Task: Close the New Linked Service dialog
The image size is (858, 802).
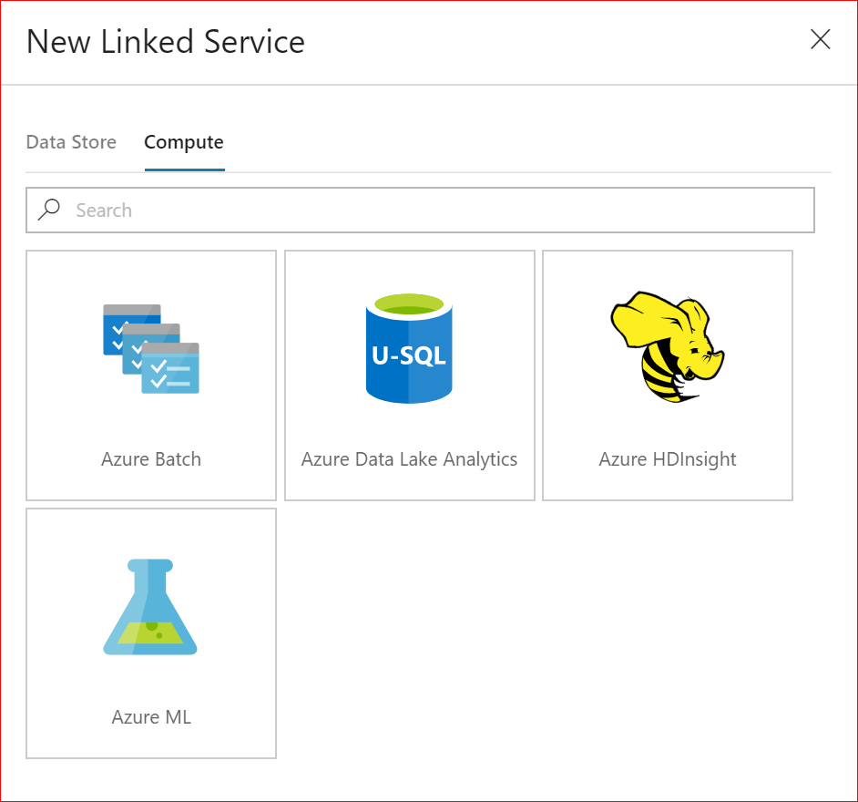Action: (x=821, y=39)
